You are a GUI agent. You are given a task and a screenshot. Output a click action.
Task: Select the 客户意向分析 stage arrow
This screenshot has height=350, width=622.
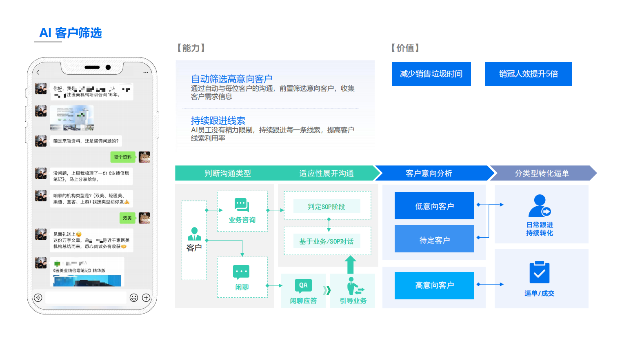pos(429,173)
